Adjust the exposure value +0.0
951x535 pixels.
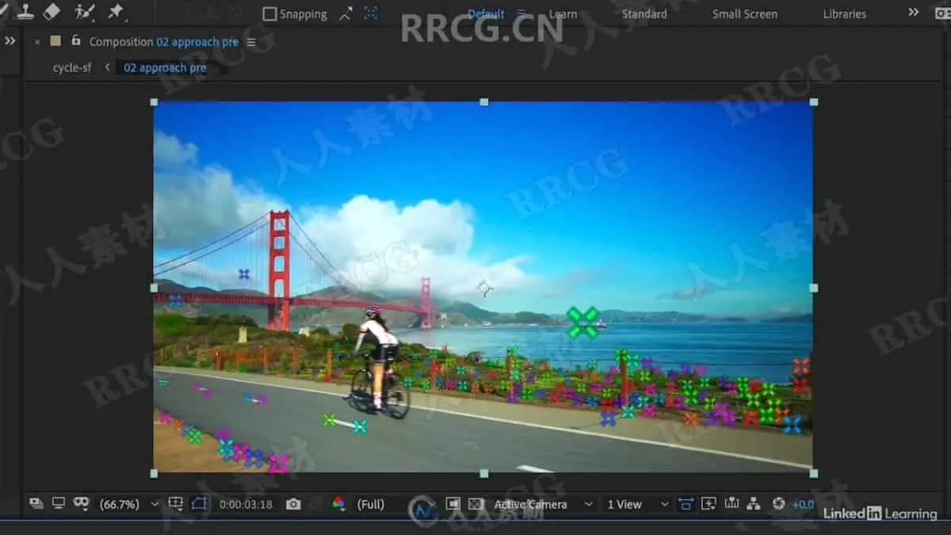pos(803,504)
